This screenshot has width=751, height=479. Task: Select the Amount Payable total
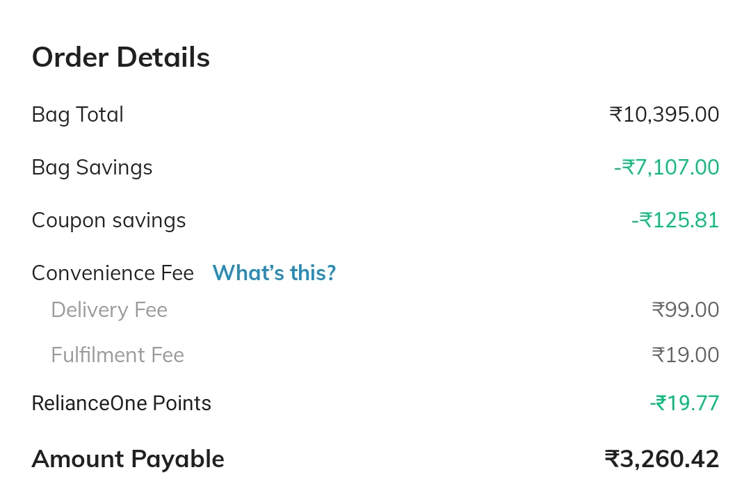tap(127, 458)
